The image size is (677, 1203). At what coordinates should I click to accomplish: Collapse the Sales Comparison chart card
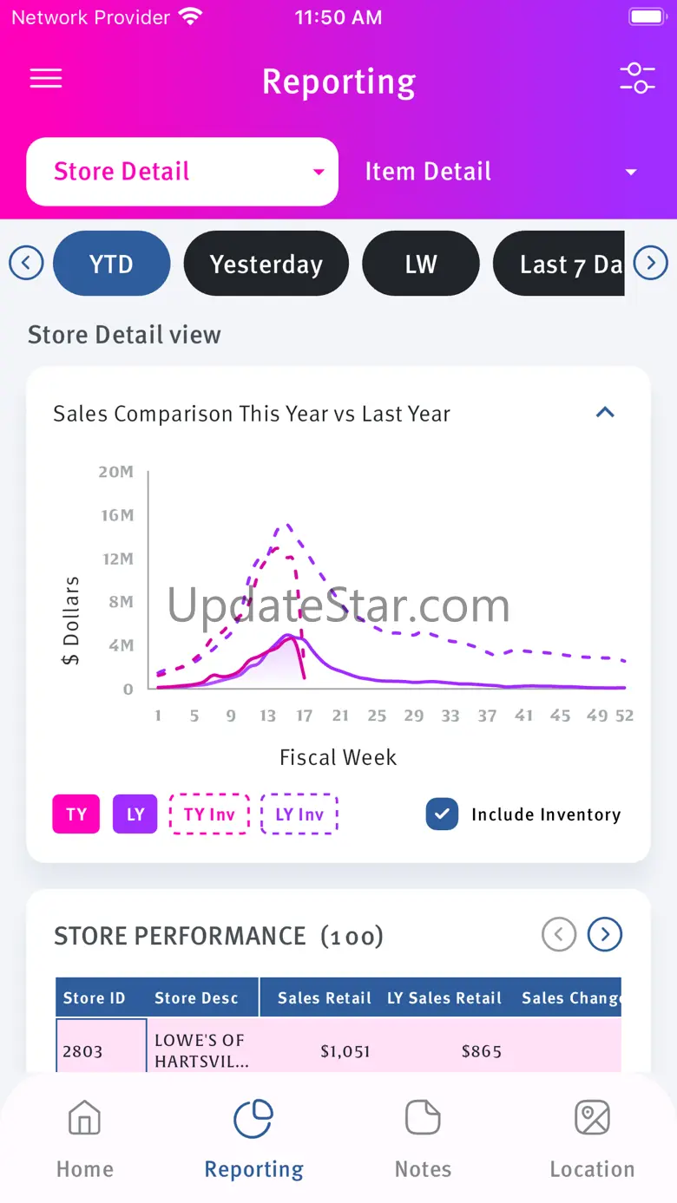[605, 413]
